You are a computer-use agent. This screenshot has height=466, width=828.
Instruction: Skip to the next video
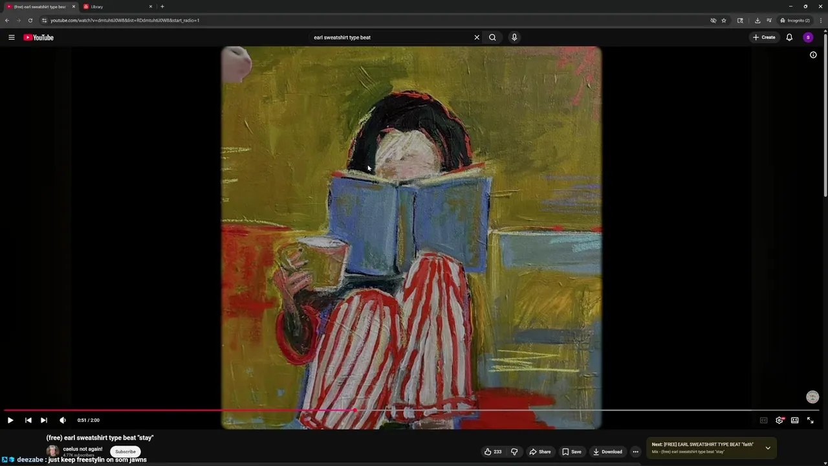[44, 420]
